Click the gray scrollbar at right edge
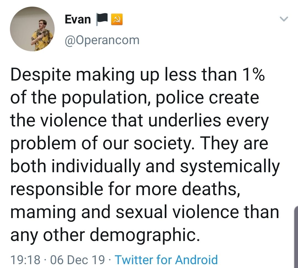 296,237
